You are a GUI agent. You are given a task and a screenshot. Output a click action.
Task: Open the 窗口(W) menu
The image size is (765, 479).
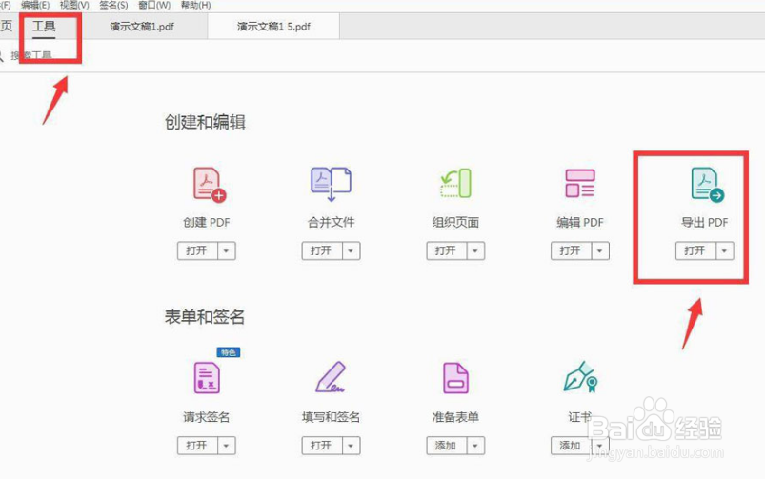154,6
